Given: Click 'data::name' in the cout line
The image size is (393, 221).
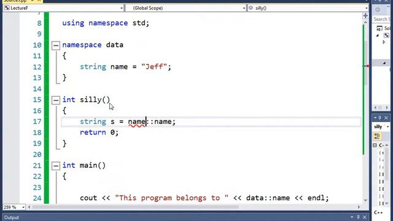Looking at the screenshot, I should [268, 198].
